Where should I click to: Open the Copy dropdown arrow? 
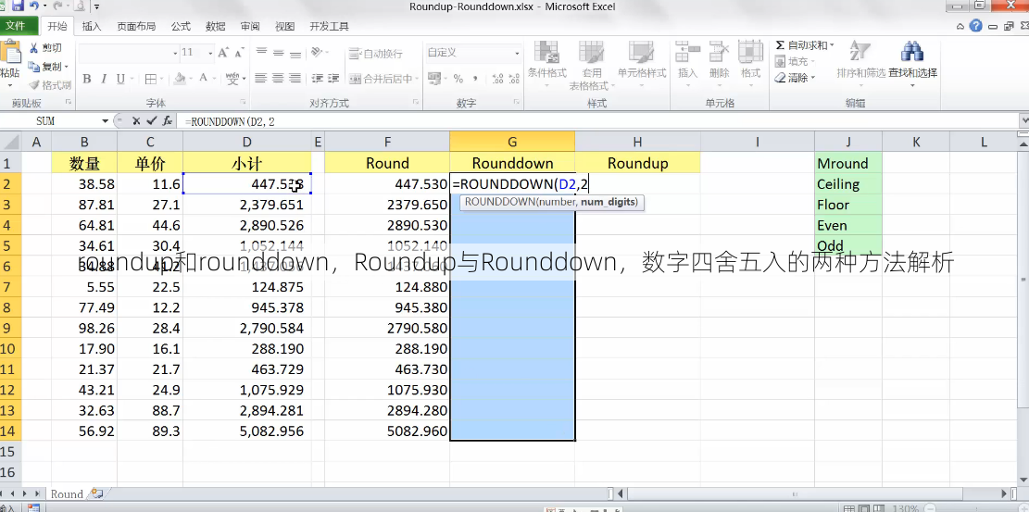click(67, 67)
